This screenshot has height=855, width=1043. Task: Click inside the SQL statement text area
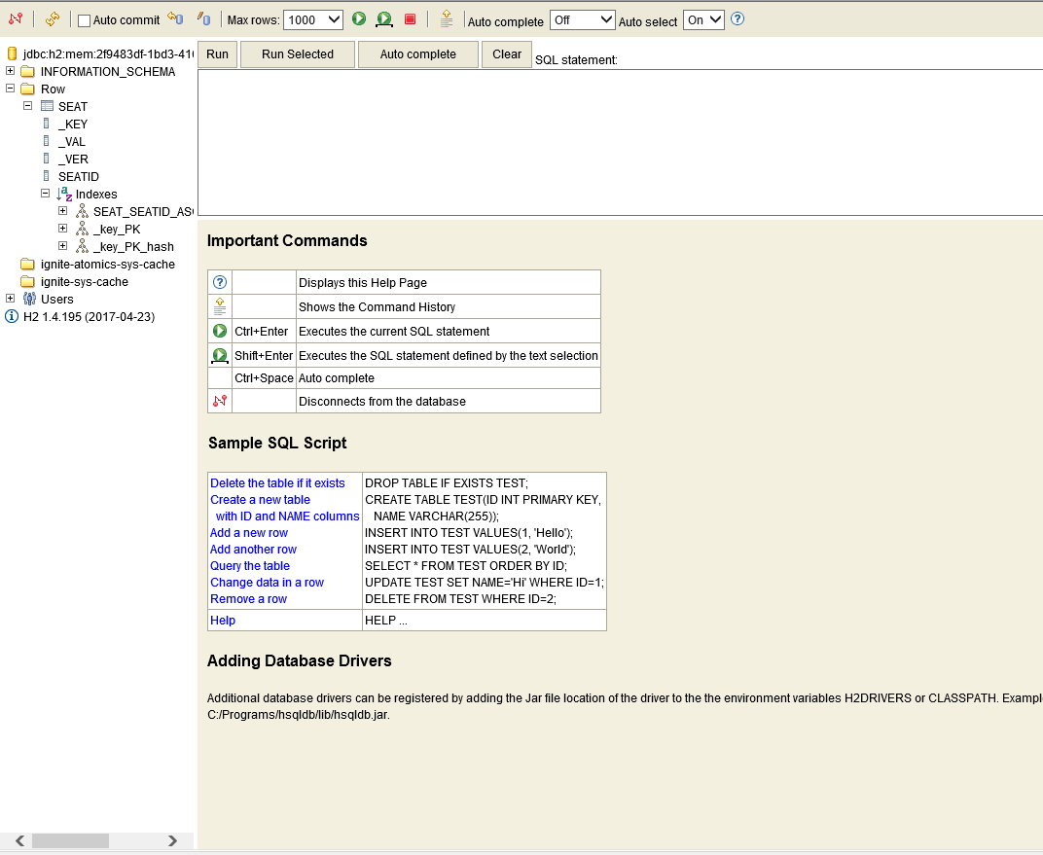pos(619,141)
